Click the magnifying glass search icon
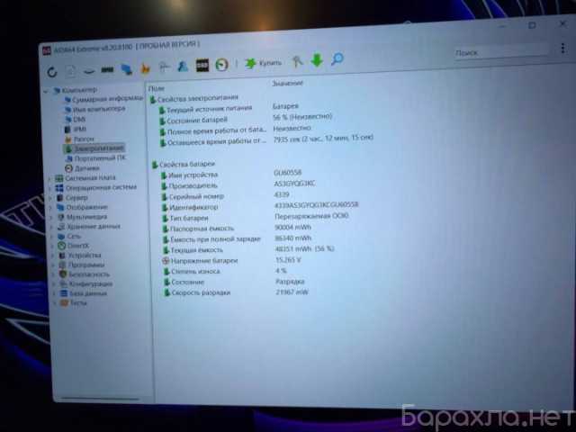 [x=337, y=60]
